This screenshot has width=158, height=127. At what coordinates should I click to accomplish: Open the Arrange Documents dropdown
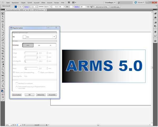click(x=74, y=2)
